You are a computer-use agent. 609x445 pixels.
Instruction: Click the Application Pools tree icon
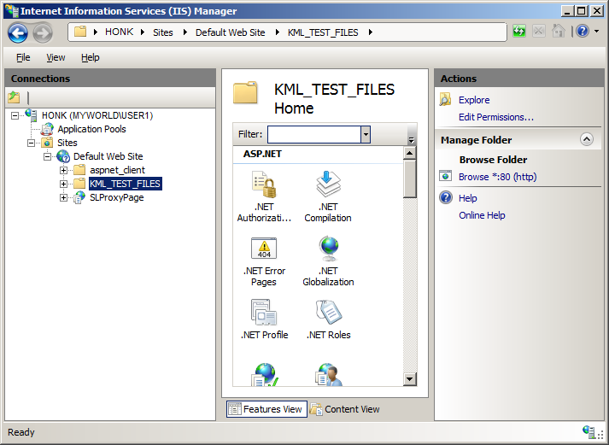click(x=47, y=129)
